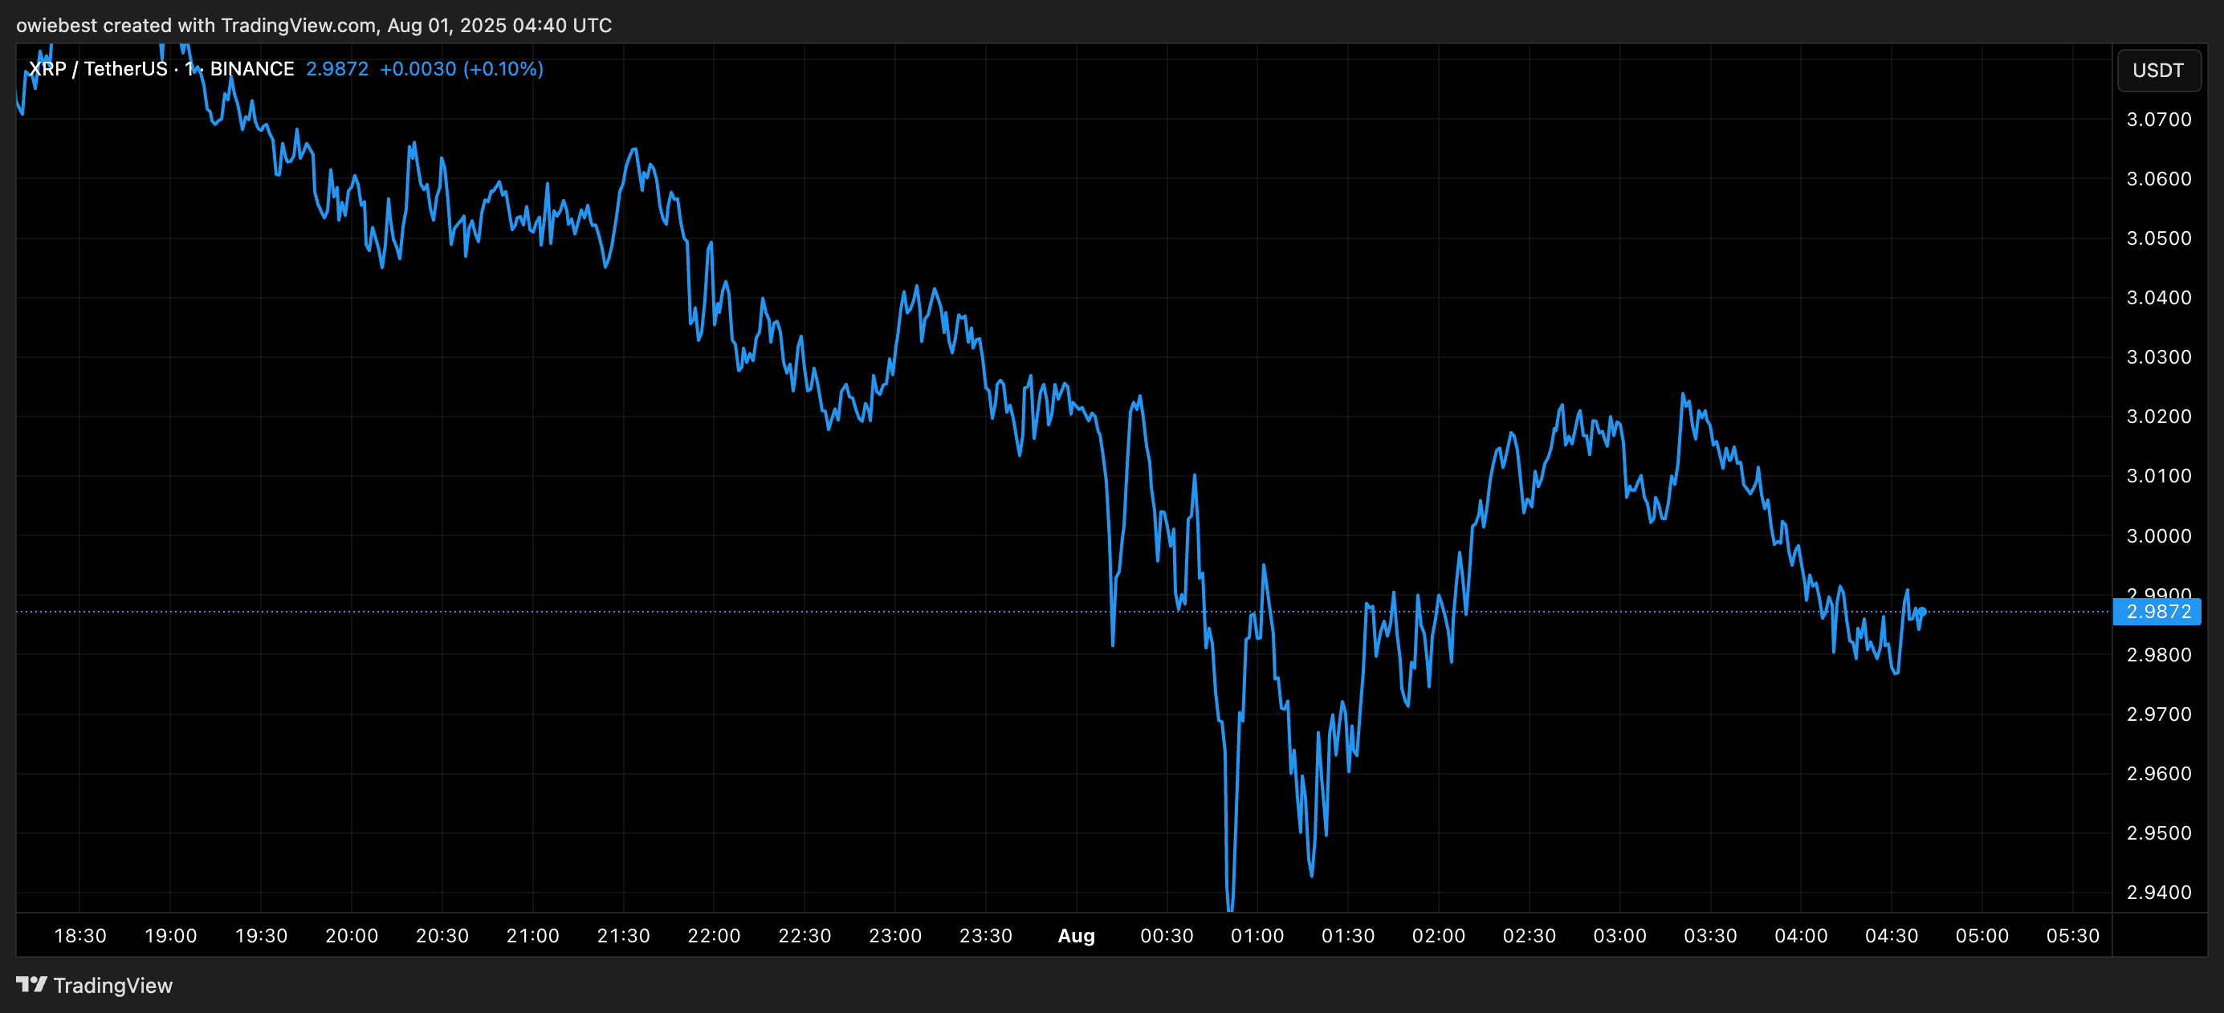Click the 03:00 time axis label
This screenshot has height=1013, width=2224.
(1619, 936)
